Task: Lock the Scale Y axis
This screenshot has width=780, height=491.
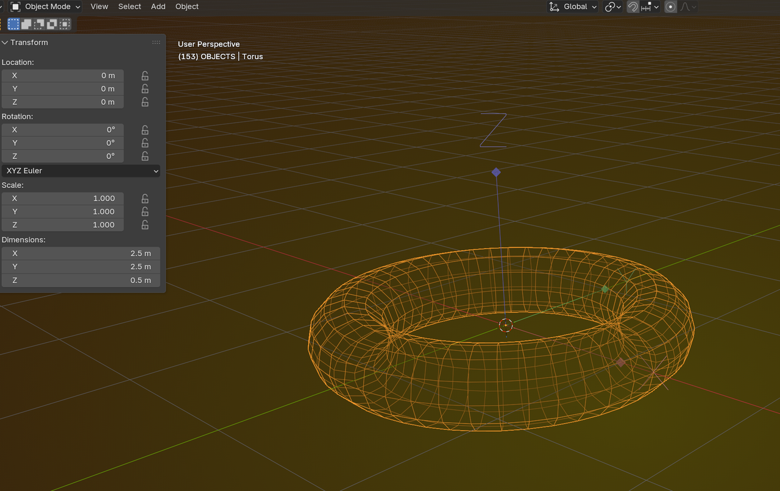Action: point(145,212)
